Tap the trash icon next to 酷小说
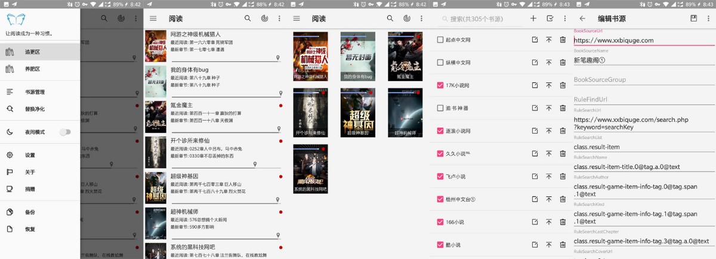Viewport: 716px width, 259px height. [563, 245]
